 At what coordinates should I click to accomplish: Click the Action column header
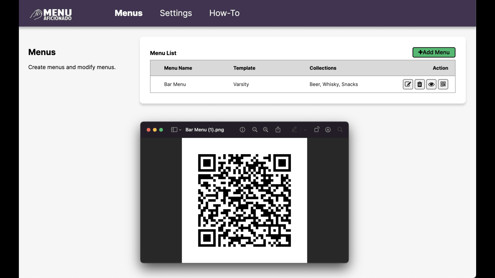(440, 68)
